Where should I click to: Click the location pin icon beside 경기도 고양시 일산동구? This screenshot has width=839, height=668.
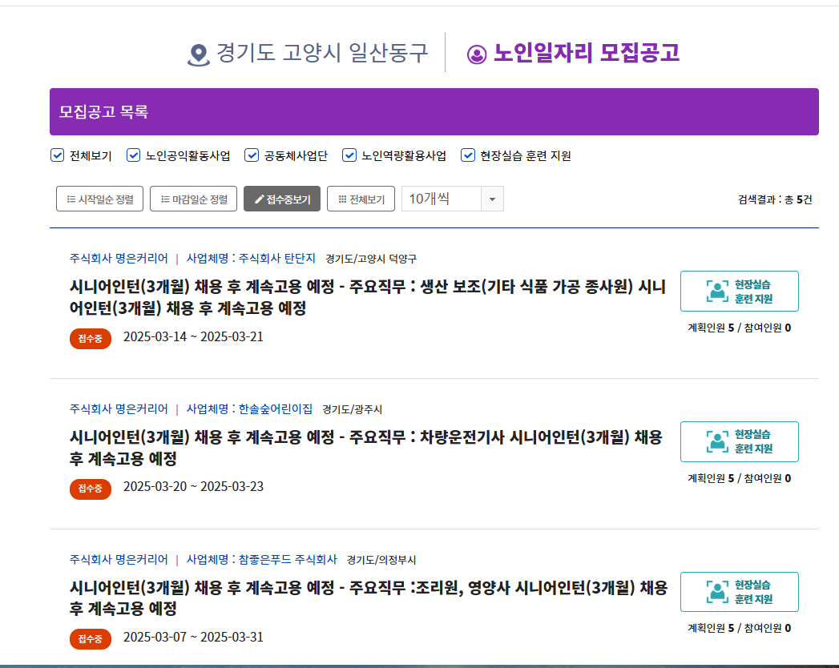tap(199, 54)
